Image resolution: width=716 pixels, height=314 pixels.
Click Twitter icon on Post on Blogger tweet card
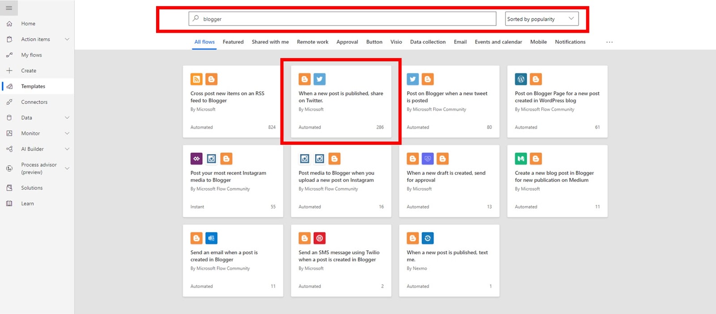click(413, 79)
